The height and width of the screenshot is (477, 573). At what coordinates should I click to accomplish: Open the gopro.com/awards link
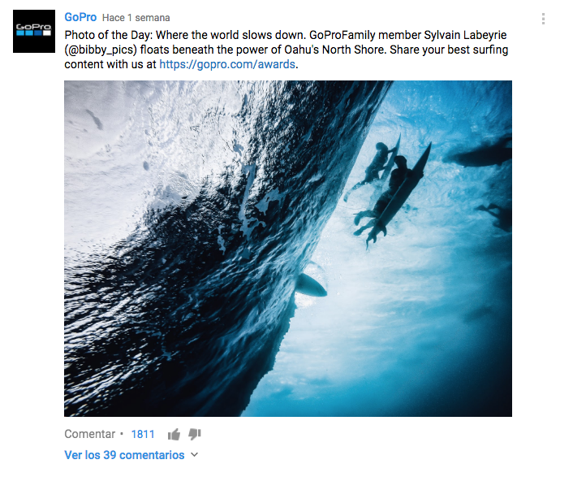(227, 64)
